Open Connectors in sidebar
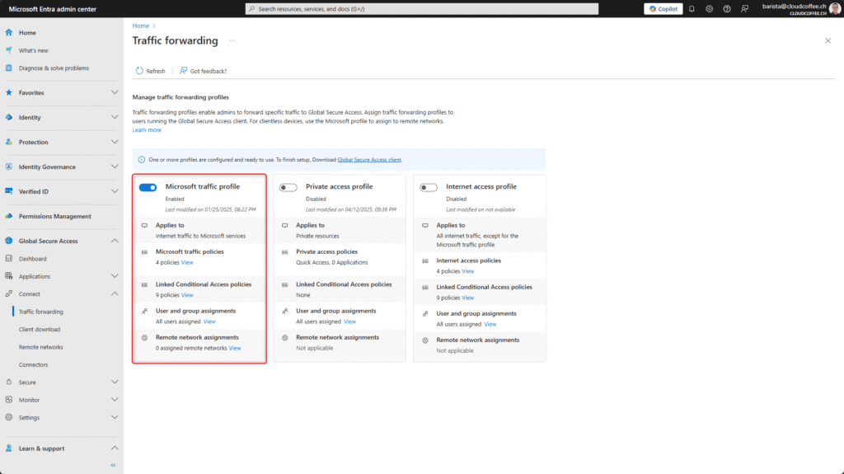This screenshot has width=844, height=474. (x=33, y=364)
